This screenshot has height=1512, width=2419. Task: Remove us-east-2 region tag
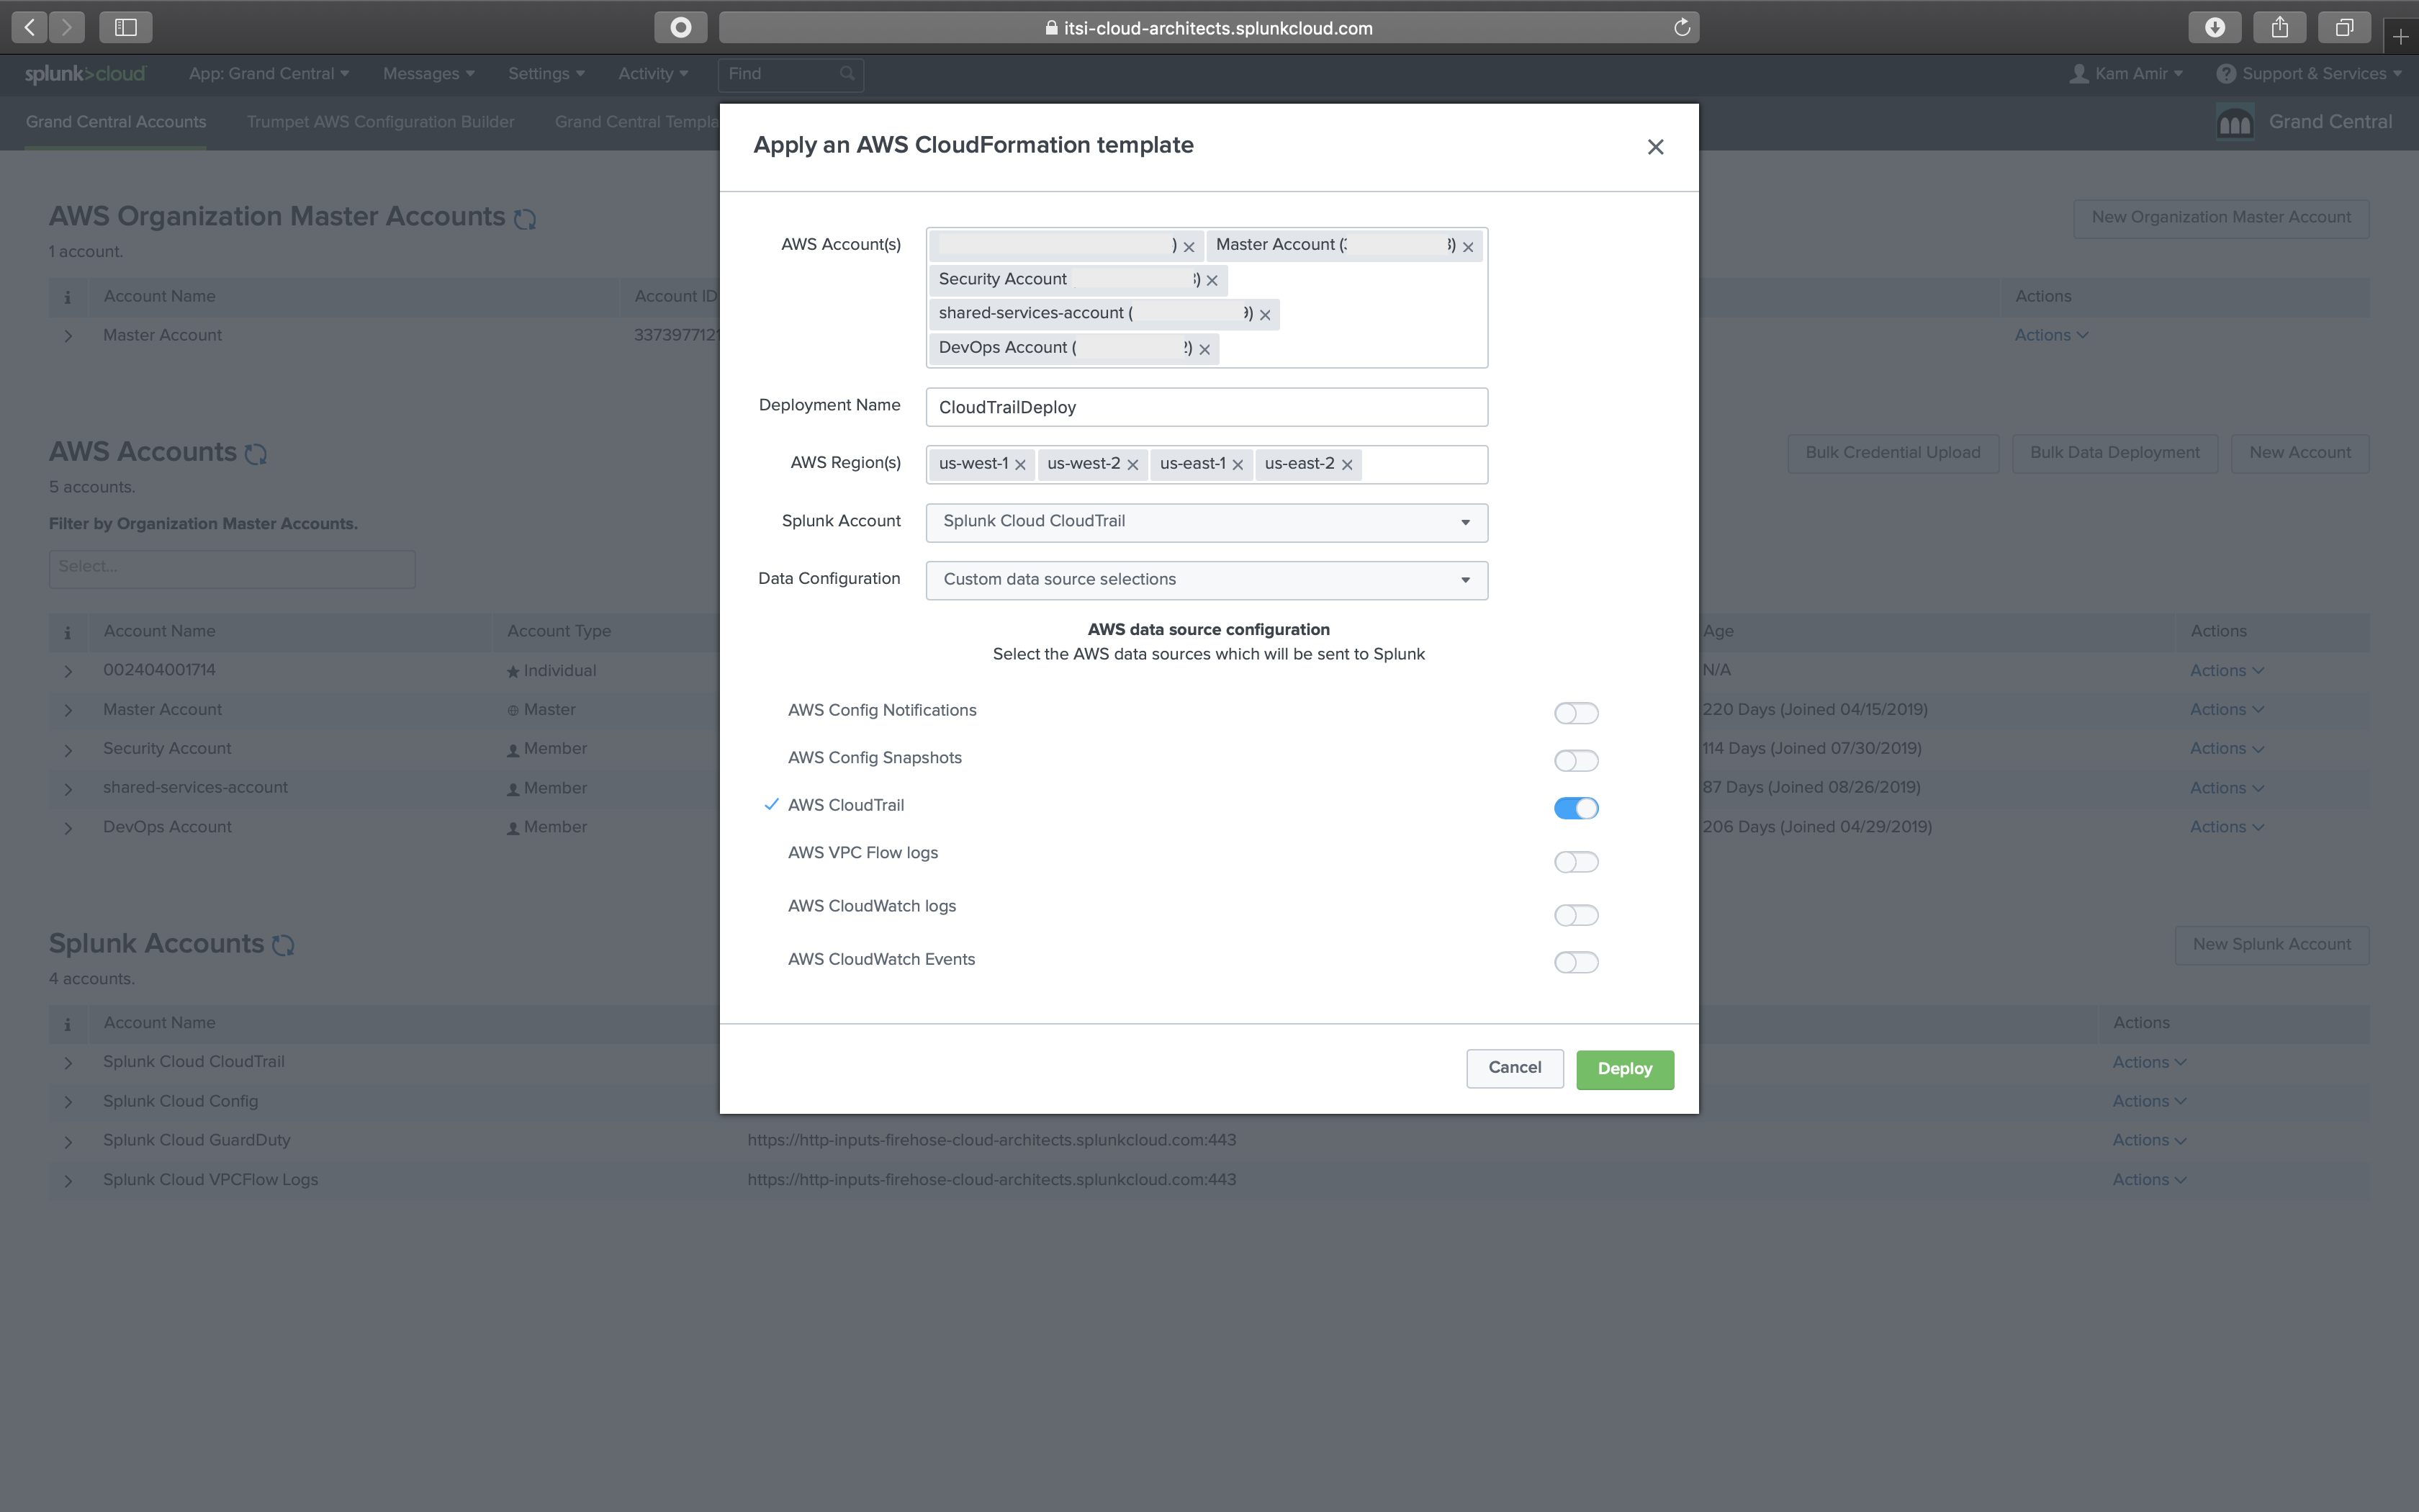click(1346, 465)
